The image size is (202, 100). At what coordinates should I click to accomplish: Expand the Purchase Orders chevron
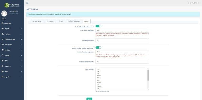(21, 39)
